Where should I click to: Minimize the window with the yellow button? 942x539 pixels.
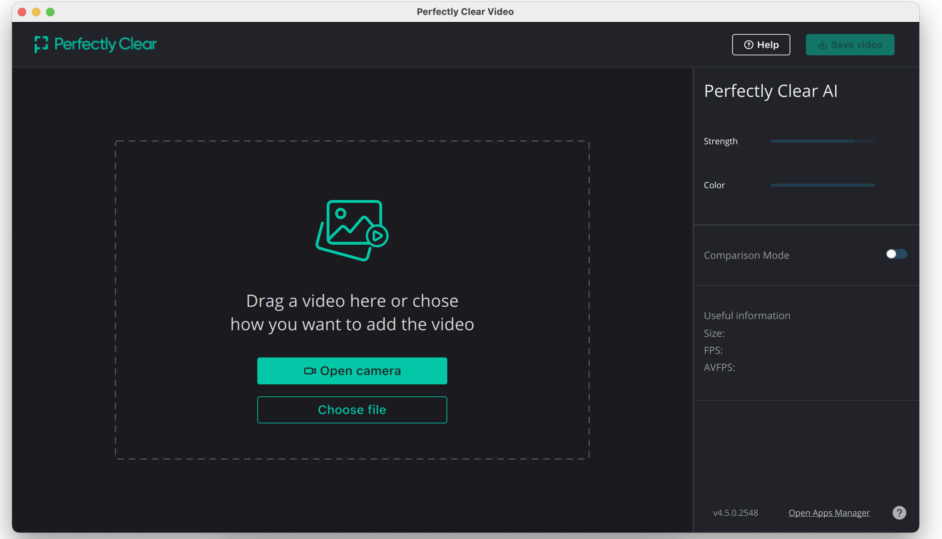pos(36,12)
